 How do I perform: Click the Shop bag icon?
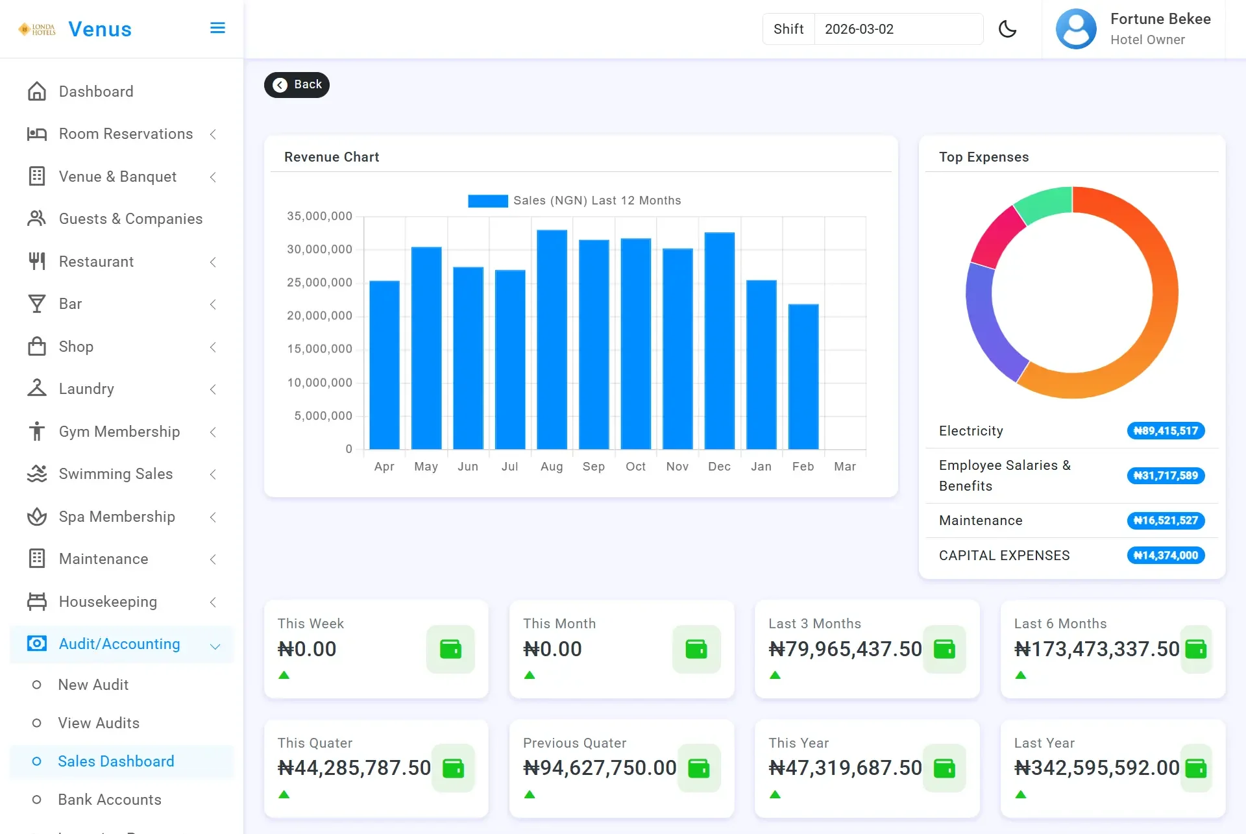click(x=37, y=347)
